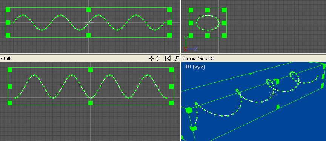Grab top-center handle of the ellipse bounding box
This screenshot has width=326, height=141.
coord(208,10)
